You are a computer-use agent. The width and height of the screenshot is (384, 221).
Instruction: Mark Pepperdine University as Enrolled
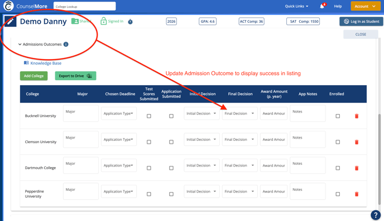(x=338, y=194)
